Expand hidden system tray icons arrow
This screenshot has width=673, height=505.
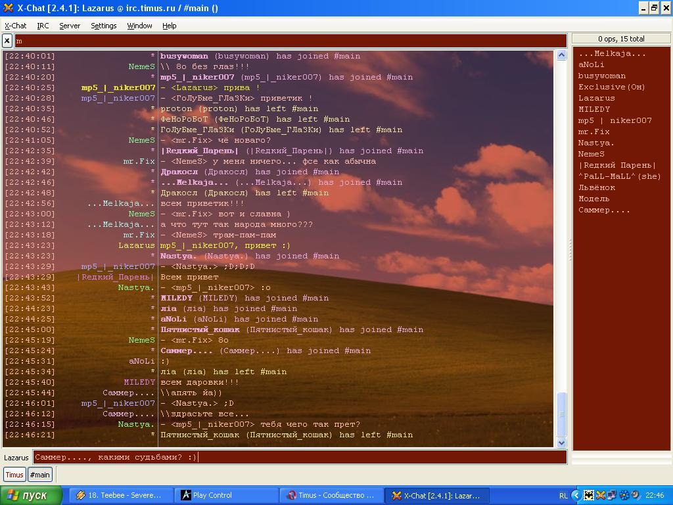(x=576, y=495)
